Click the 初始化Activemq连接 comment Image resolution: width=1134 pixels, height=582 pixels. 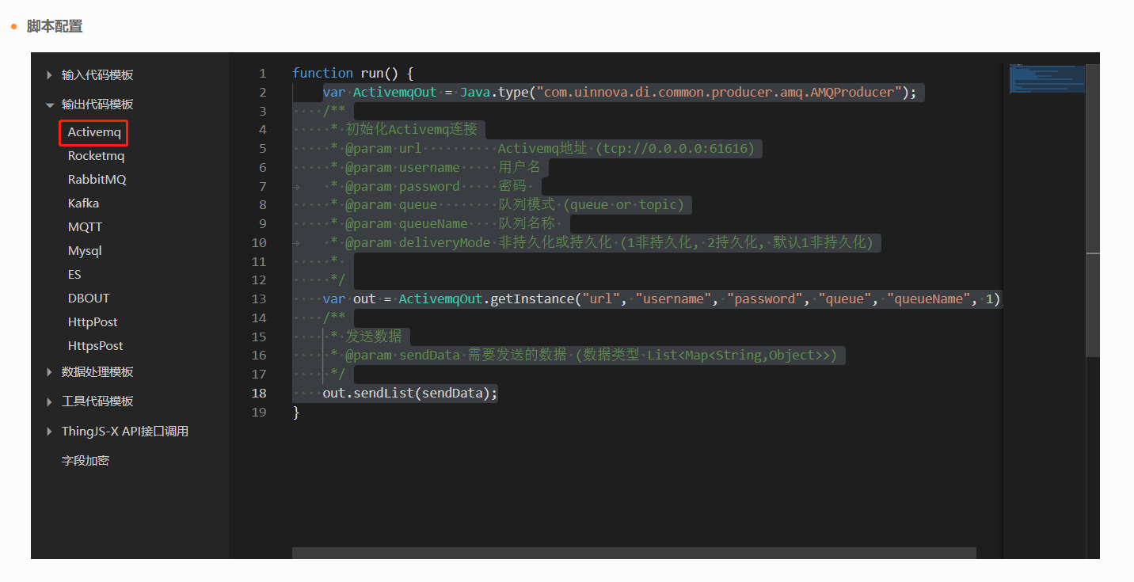coord(412,129)
